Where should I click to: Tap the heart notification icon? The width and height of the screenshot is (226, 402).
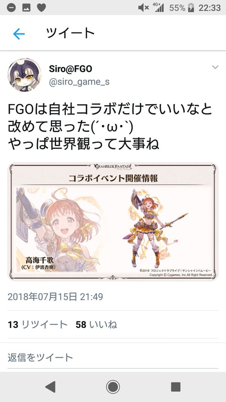pyautogui.click(x=41, y=8)
